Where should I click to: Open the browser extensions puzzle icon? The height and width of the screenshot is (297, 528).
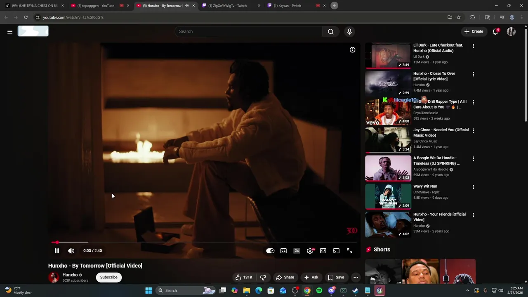point(473,17)
